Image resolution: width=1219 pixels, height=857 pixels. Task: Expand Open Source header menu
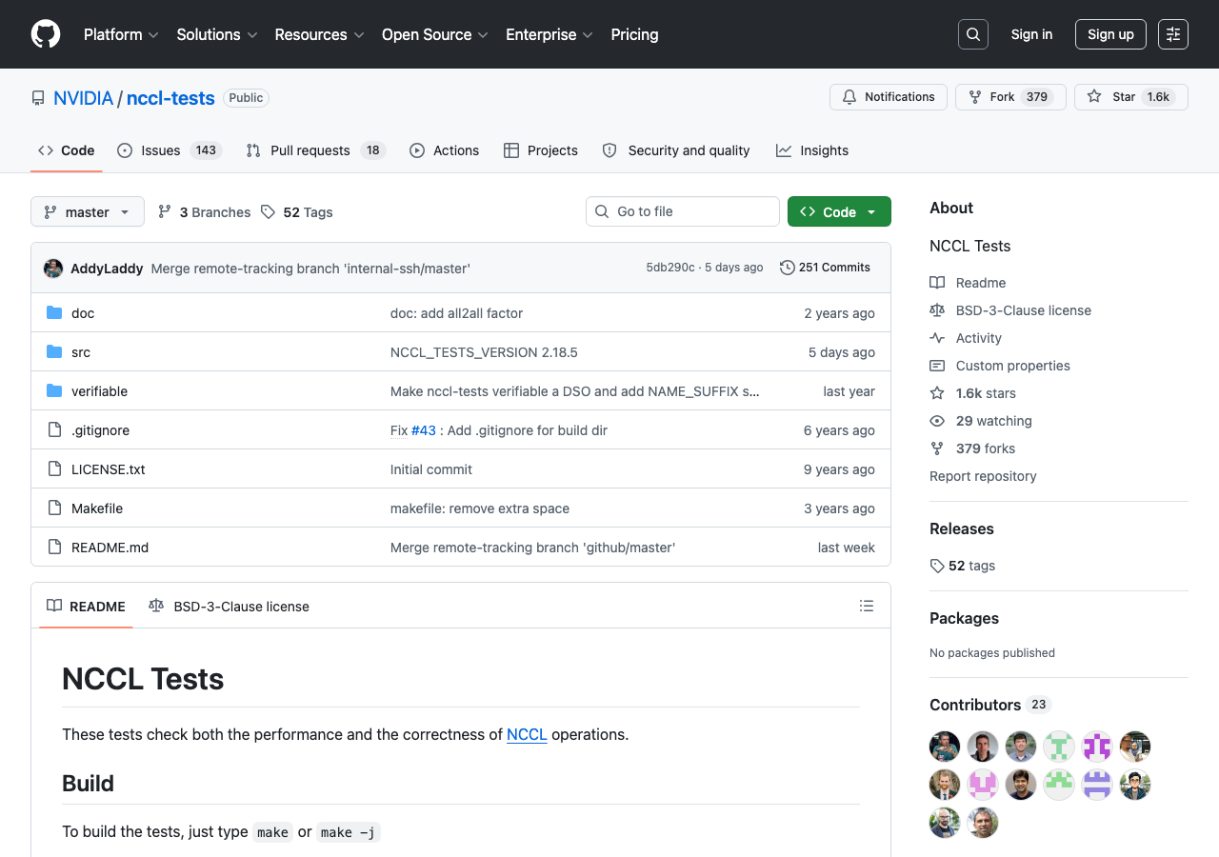click(x=435, y=34)
